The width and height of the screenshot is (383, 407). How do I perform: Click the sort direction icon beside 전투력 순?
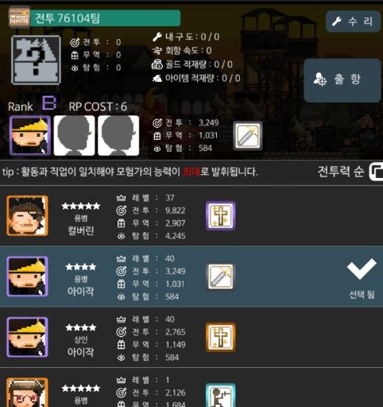pos(376,172)
